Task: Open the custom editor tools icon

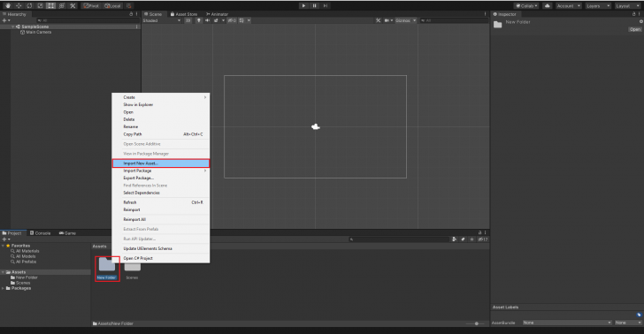Action: (x=73, y=6)
